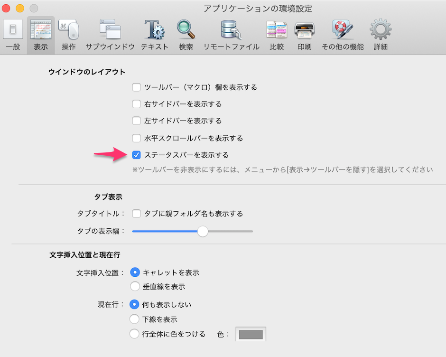Select 垂直線を表示 radio button
This screenshot has height=357, width=446.
[135, 286]
